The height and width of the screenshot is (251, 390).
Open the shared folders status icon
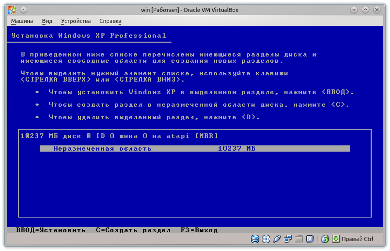click(x=299, y=239)
